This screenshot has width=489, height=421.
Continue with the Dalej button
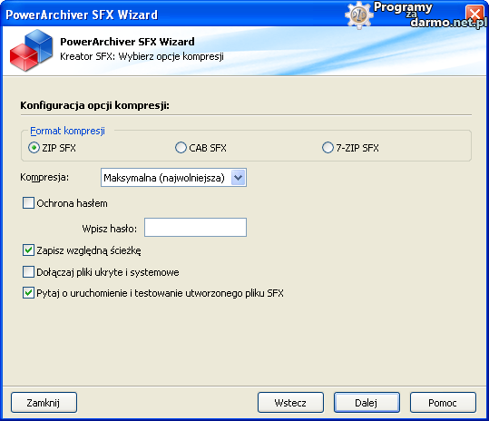point(367,403)
